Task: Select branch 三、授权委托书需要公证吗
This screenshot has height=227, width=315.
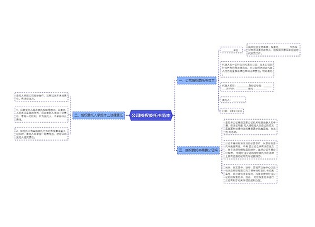Action: (198, 150)
